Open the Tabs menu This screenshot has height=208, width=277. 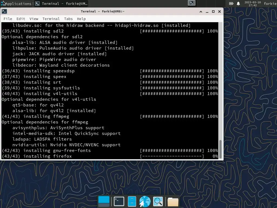(x=68, y=19)
